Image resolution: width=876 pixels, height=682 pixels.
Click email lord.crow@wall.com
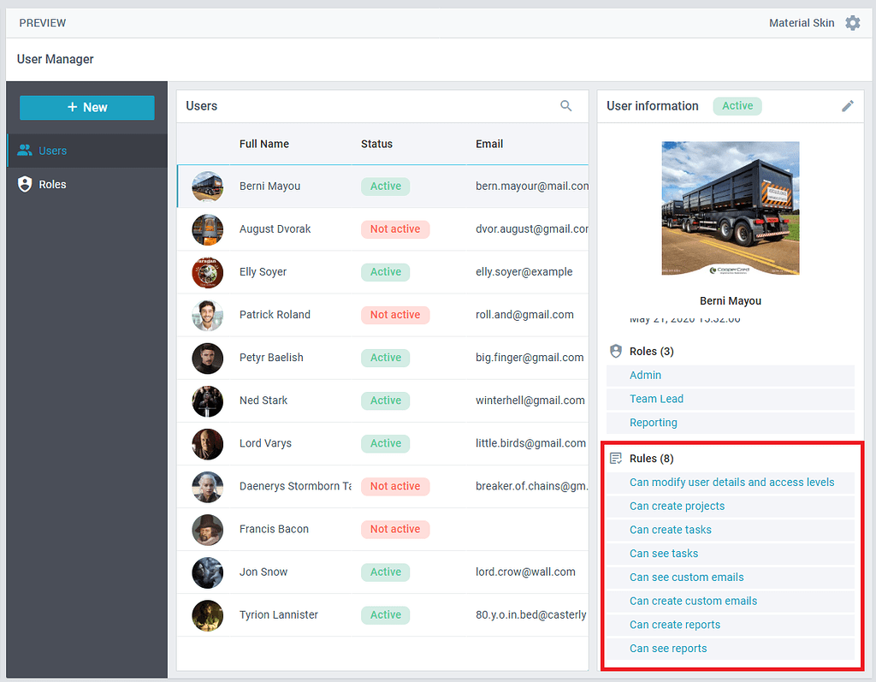tap(525, 572)
